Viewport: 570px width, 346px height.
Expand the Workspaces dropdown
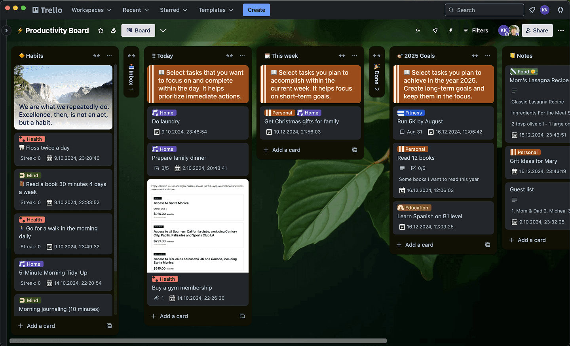click(91, 10)
